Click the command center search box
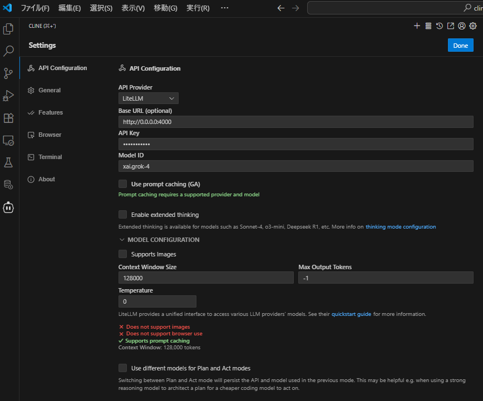The image size is (483, 401). coord(395,8)
